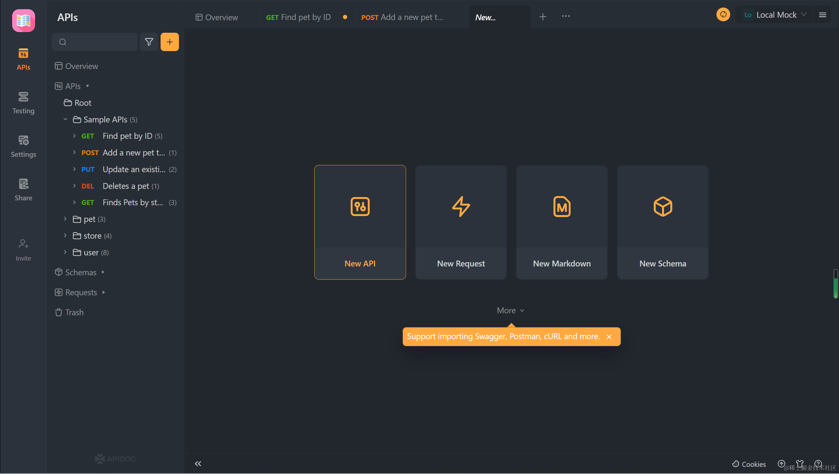Click the help question mark icon bottom right
839x474 pixels.
click(x=818, y=464)
